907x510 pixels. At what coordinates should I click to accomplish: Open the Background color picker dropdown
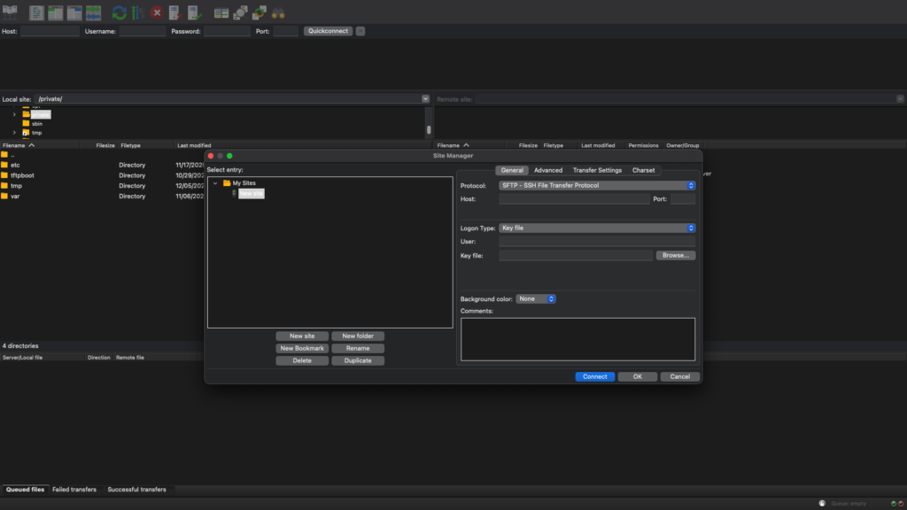pyautogui.click(x=536, y=299)
